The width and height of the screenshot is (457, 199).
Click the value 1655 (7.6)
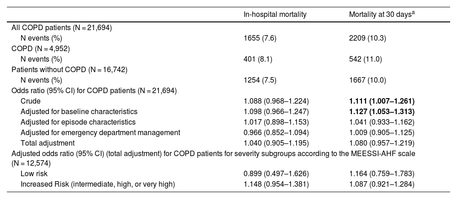coord(260,38)
